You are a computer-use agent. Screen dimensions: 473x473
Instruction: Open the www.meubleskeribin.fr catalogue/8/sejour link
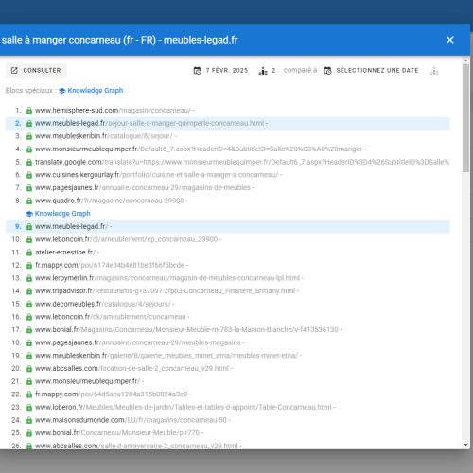[x=104, y=136]
